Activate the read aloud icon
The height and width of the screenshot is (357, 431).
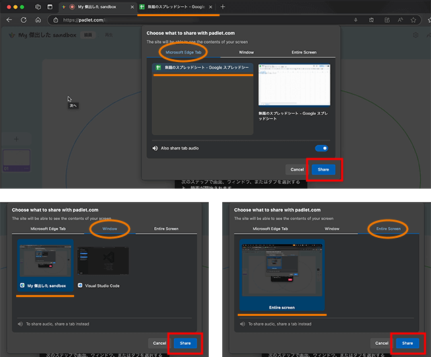(x=400, y=20)
